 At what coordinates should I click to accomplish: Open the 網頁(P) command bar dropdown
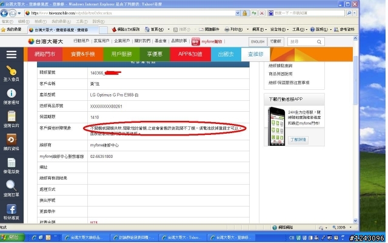click(x=259, y=29)
